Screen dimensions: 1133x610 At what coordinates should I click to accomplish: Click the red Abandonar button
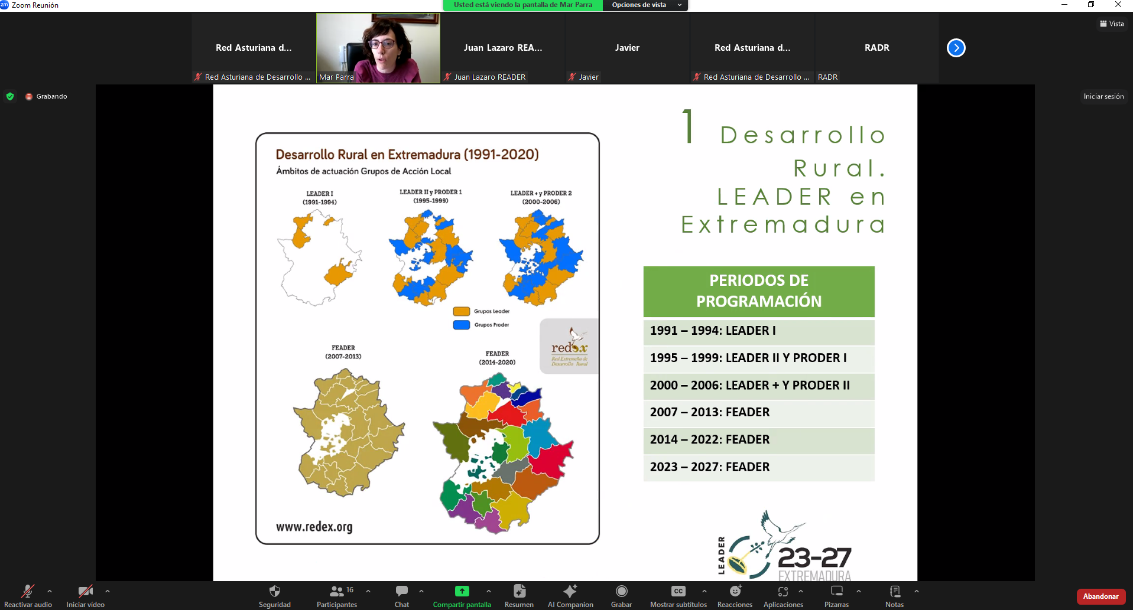tap(1100, 596)
